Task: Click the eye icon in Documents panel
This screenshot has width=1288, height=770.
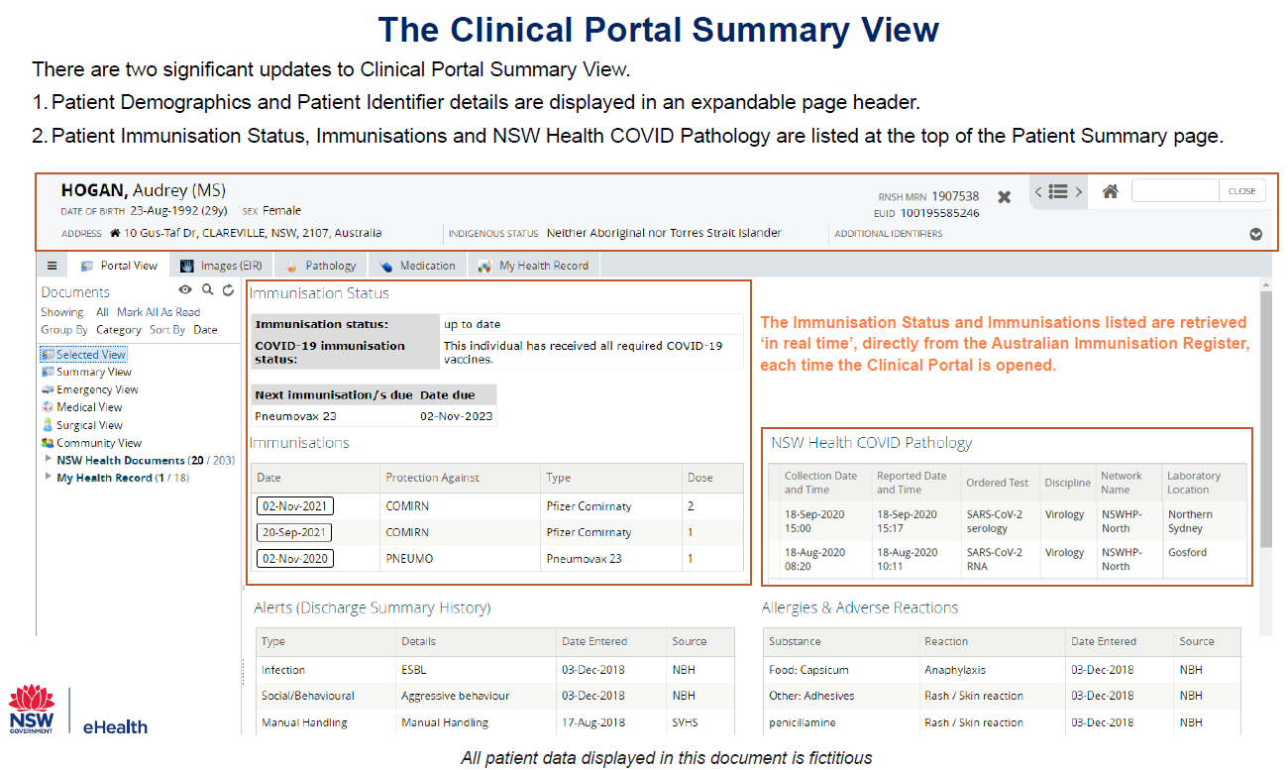Action: click(x=184, y=290)
